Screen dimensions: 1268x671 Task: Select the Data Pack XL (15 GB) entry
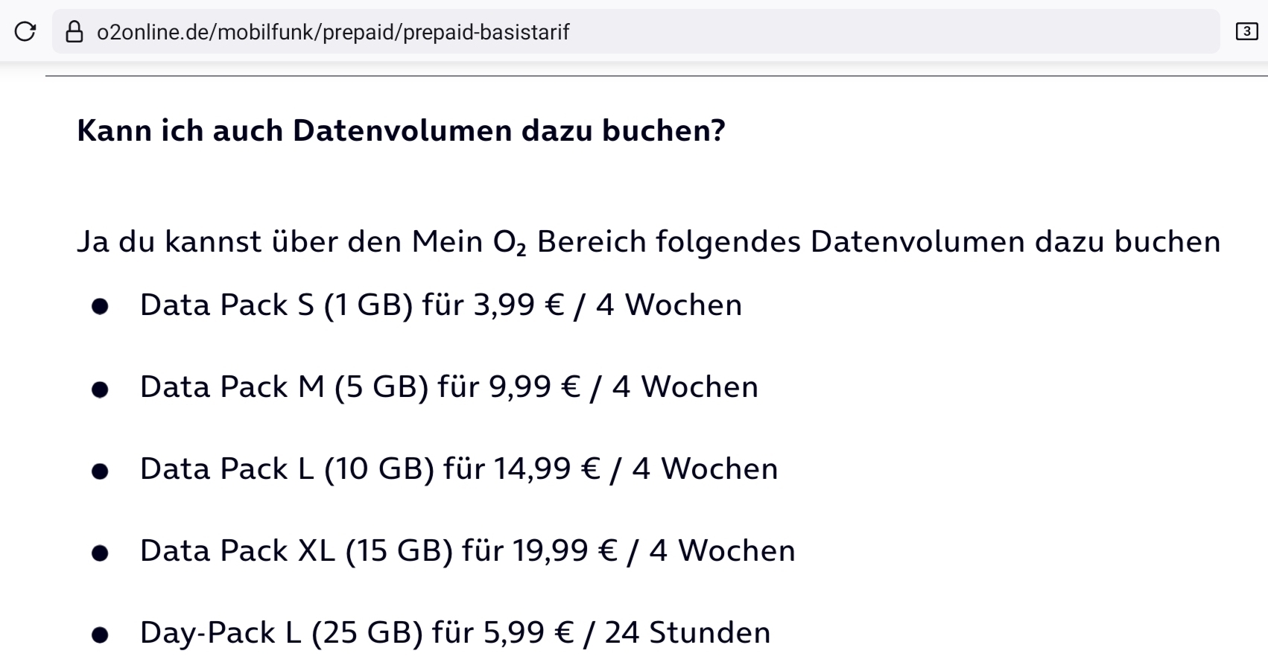468,551
